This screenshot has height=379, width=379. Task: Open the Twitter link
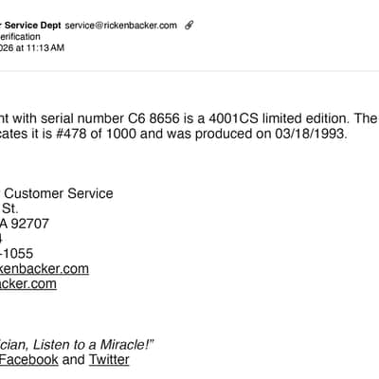[109, 360]
